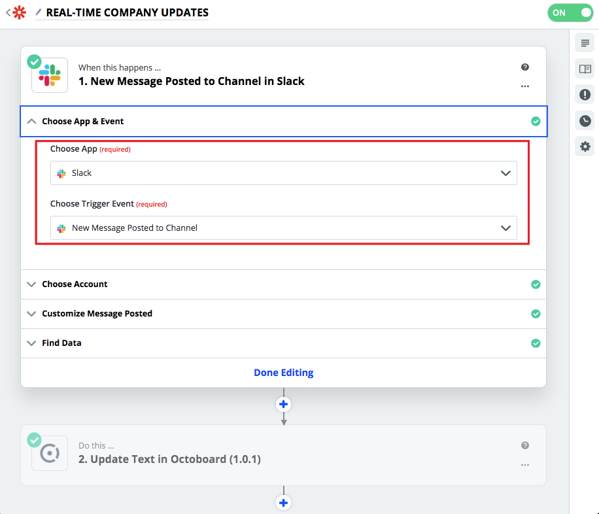Expand the Choose Account section

283,284
